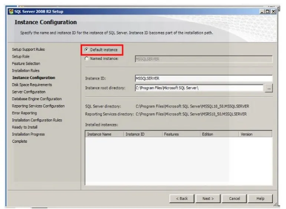Viewport: 286px width, 209px height.
Task: Select Reporting Services Configuration step
Action: click(x=38, y=106)
